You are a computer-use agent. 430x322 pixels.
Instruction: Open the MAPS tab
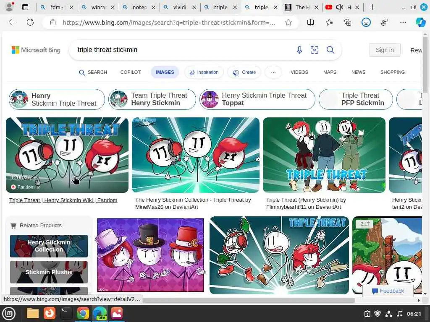(330, 72)
